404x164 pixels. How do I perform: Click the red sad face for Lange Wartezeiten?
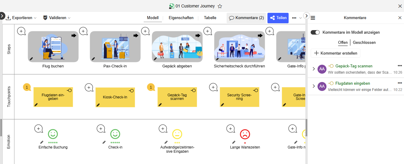click(245, 134)
